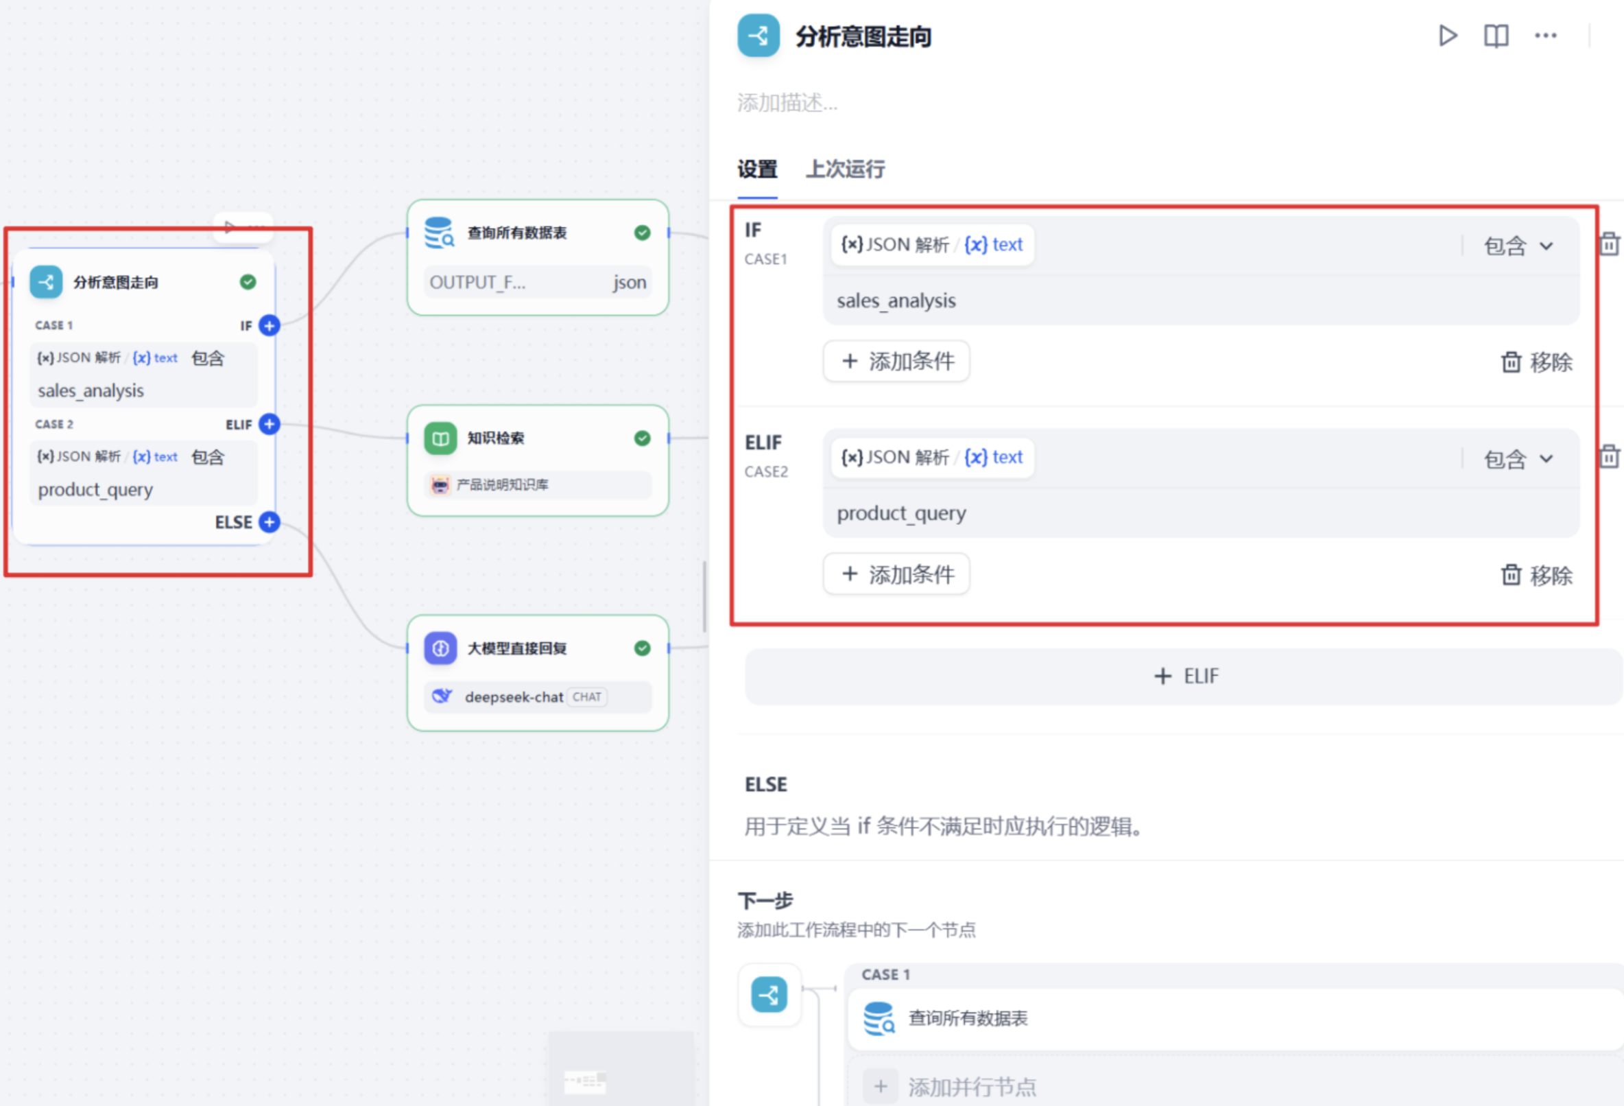The width and height of the screenshot is (1624, 1106).
Task: Edit the sales_analysis value field
Action: 1201,301
